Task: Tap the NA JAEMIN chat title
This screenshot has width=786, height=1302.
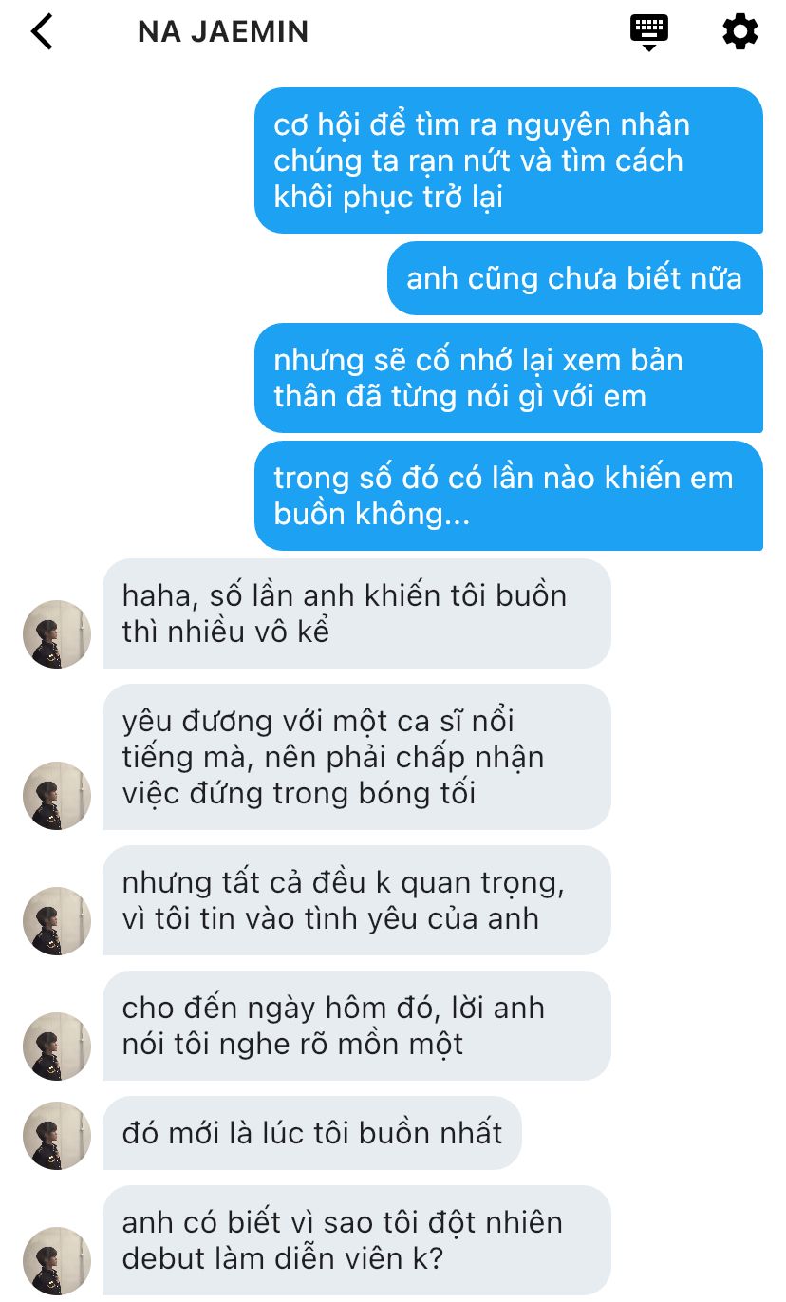Action: (223, 31)
